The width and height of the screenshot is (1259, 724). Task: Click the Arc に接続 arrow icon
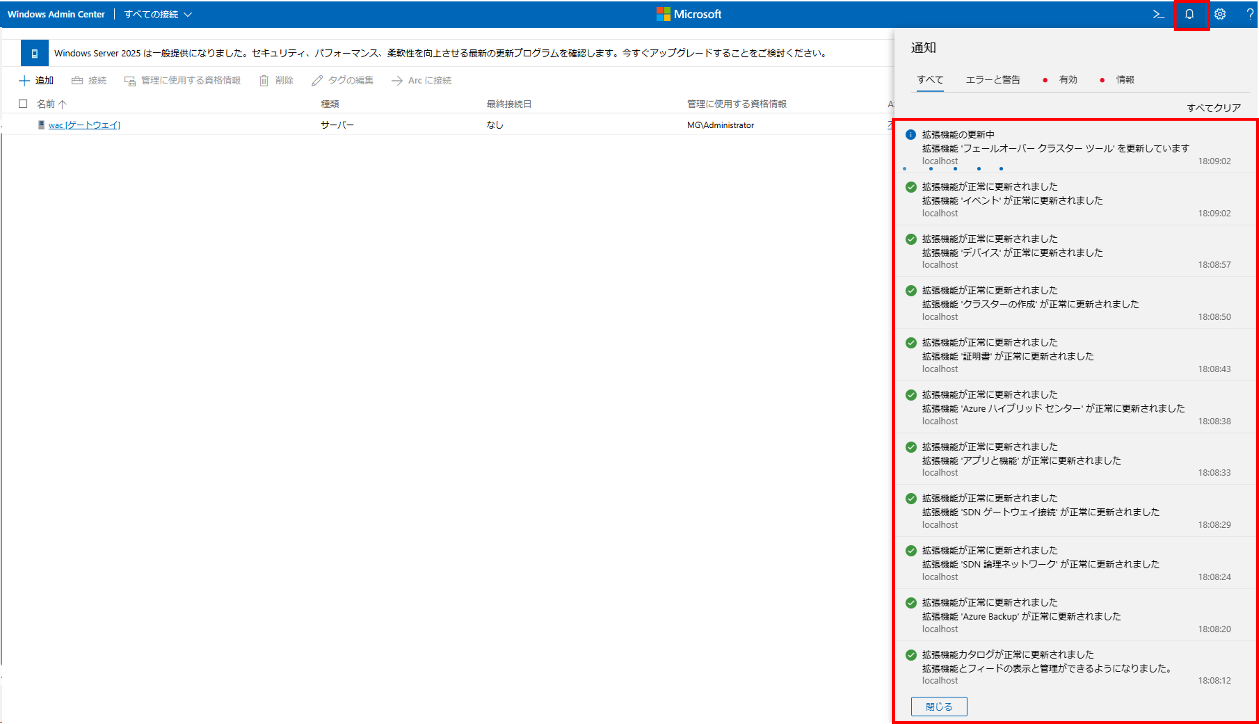pos(397,80)
